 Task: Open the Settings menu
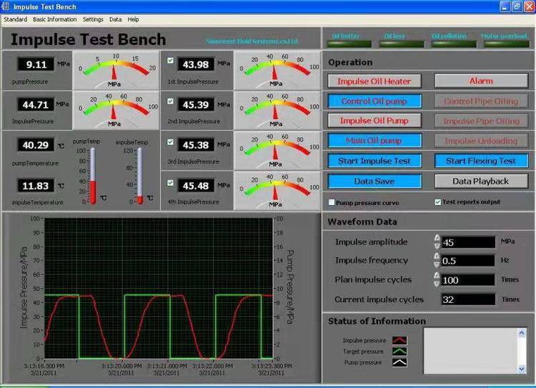(93, 19)
